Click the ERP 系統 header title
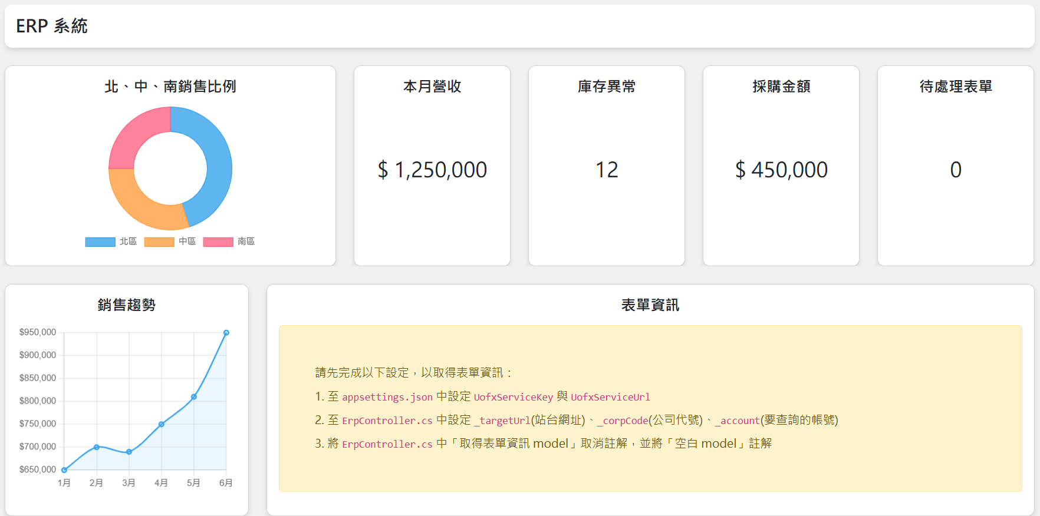 pos(52,26)
